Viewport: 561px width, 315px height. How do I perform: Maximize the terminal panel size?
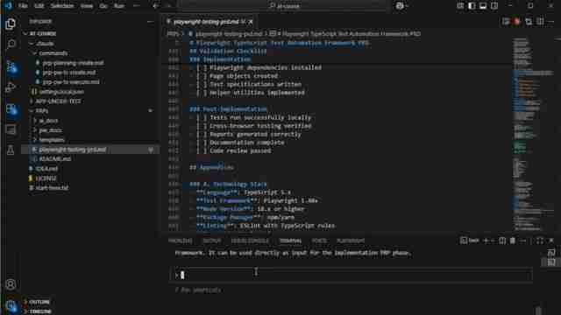click(x=540, y=241)
